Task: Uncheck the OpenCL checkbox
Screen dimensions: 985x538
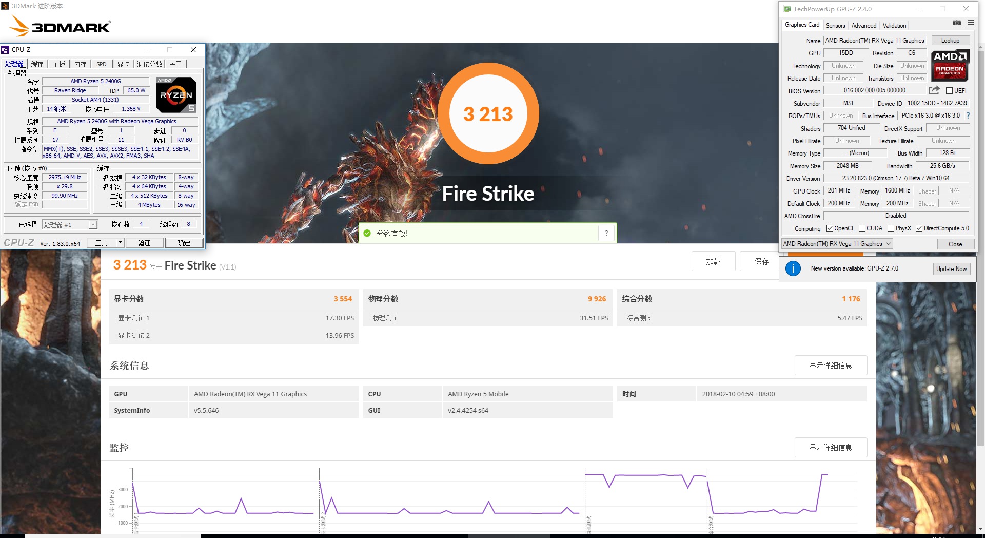Action: click(831, 228)
